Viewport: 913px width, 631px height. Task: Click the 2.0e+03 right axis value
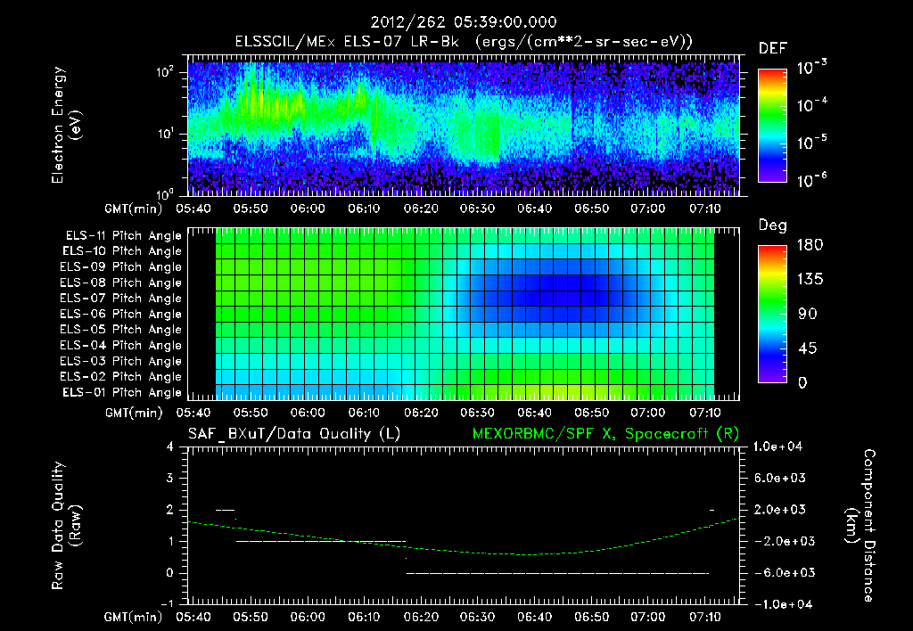(x=780, y=510)
